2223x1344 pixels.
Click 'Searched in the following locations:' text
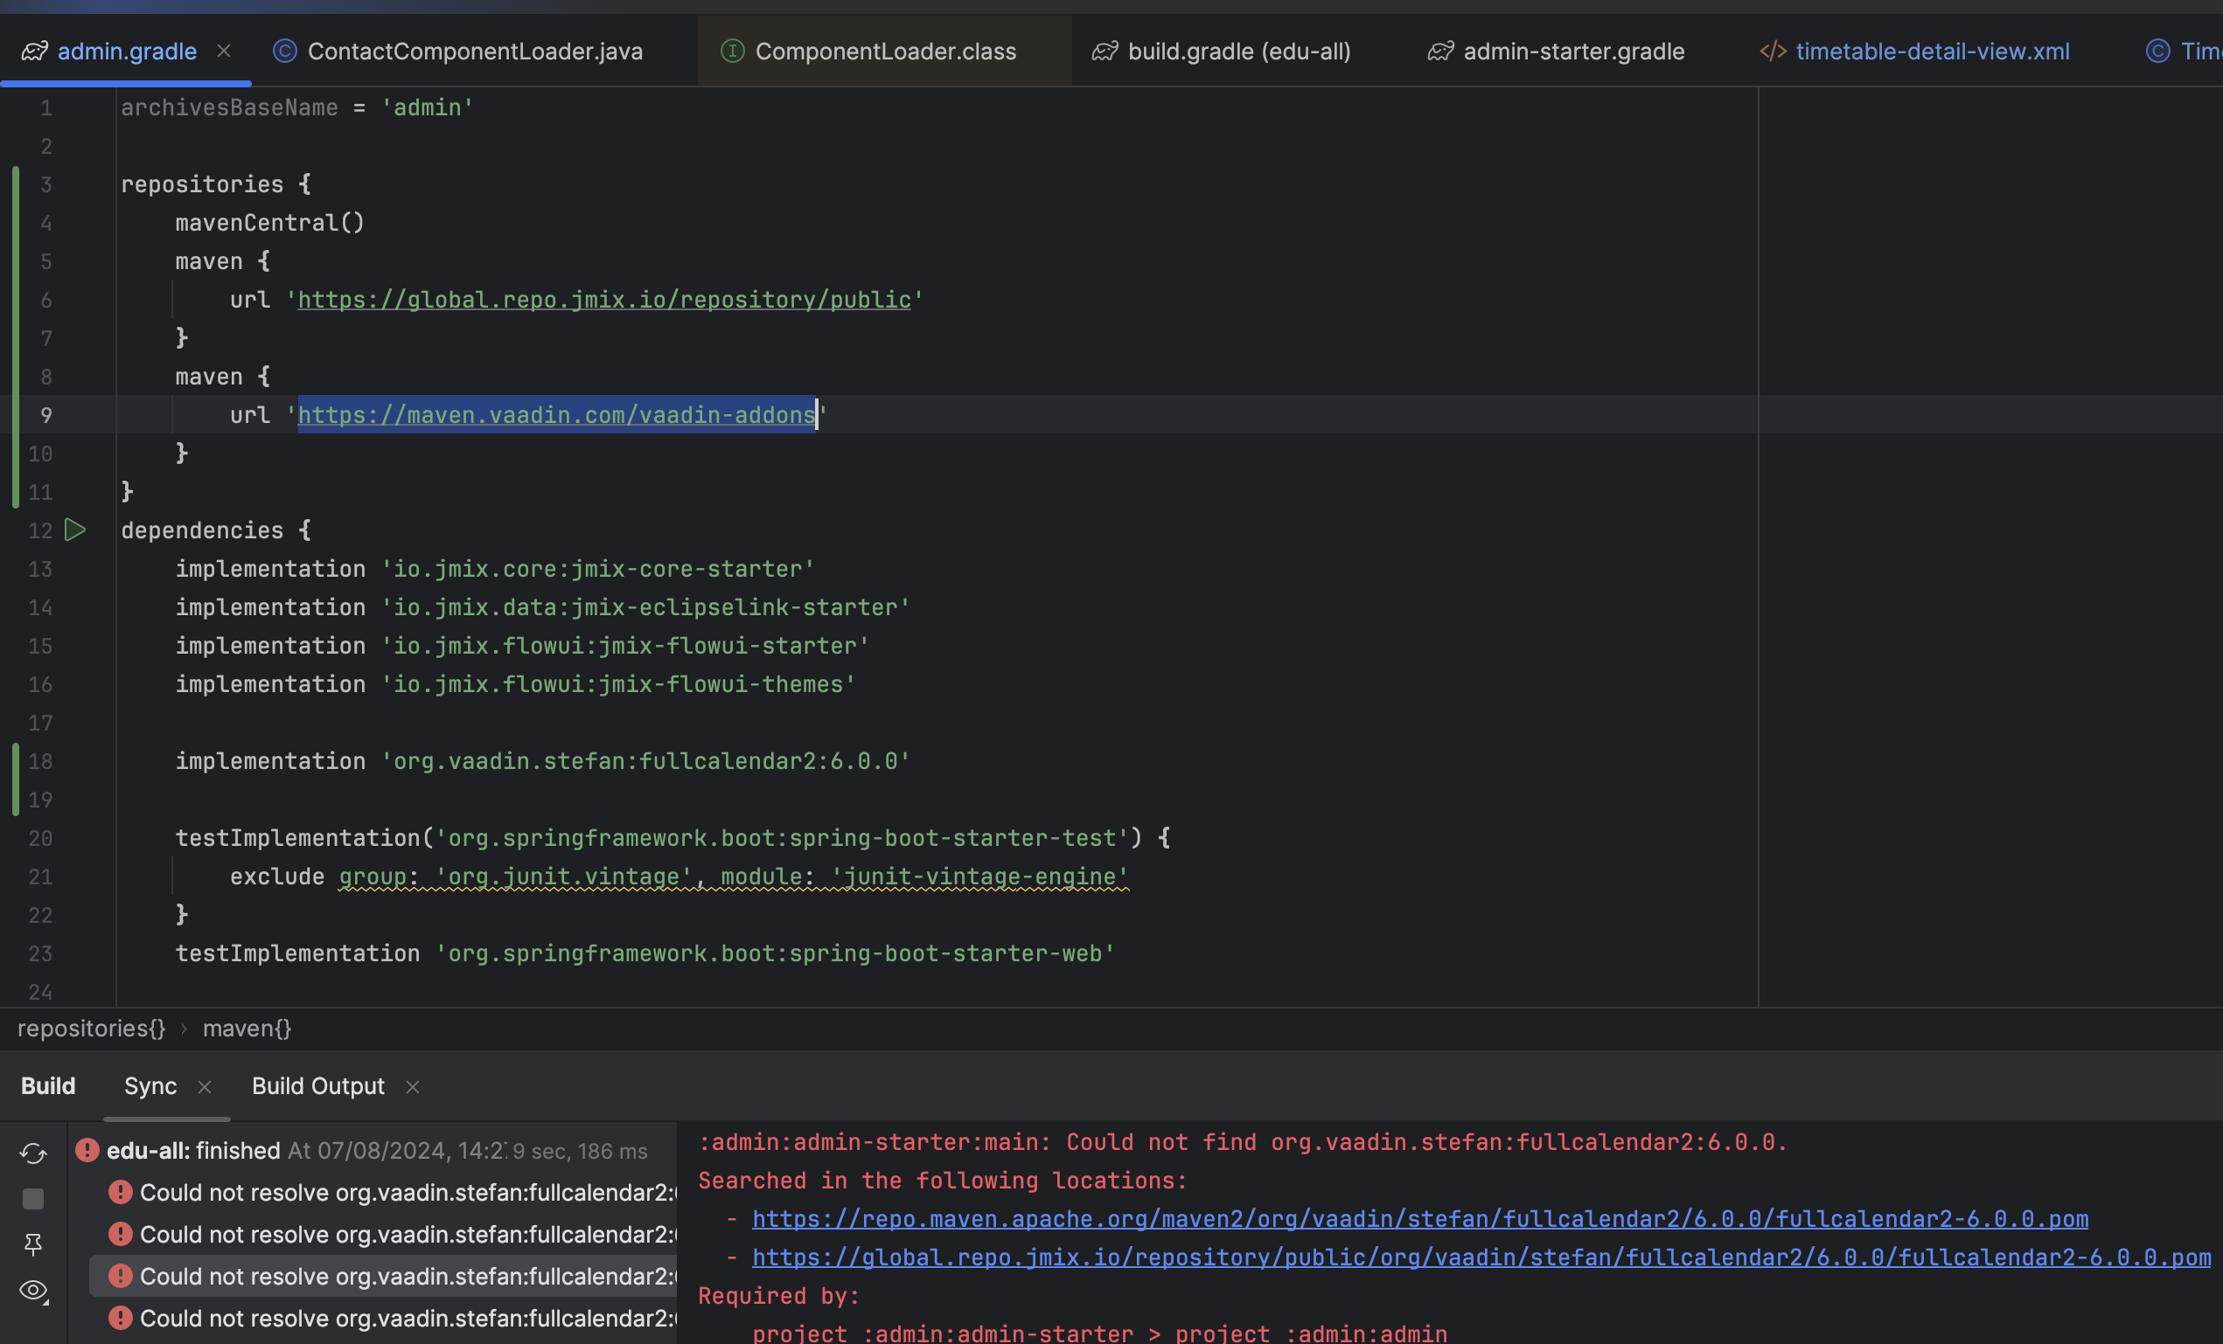(x=943, y=1181)
